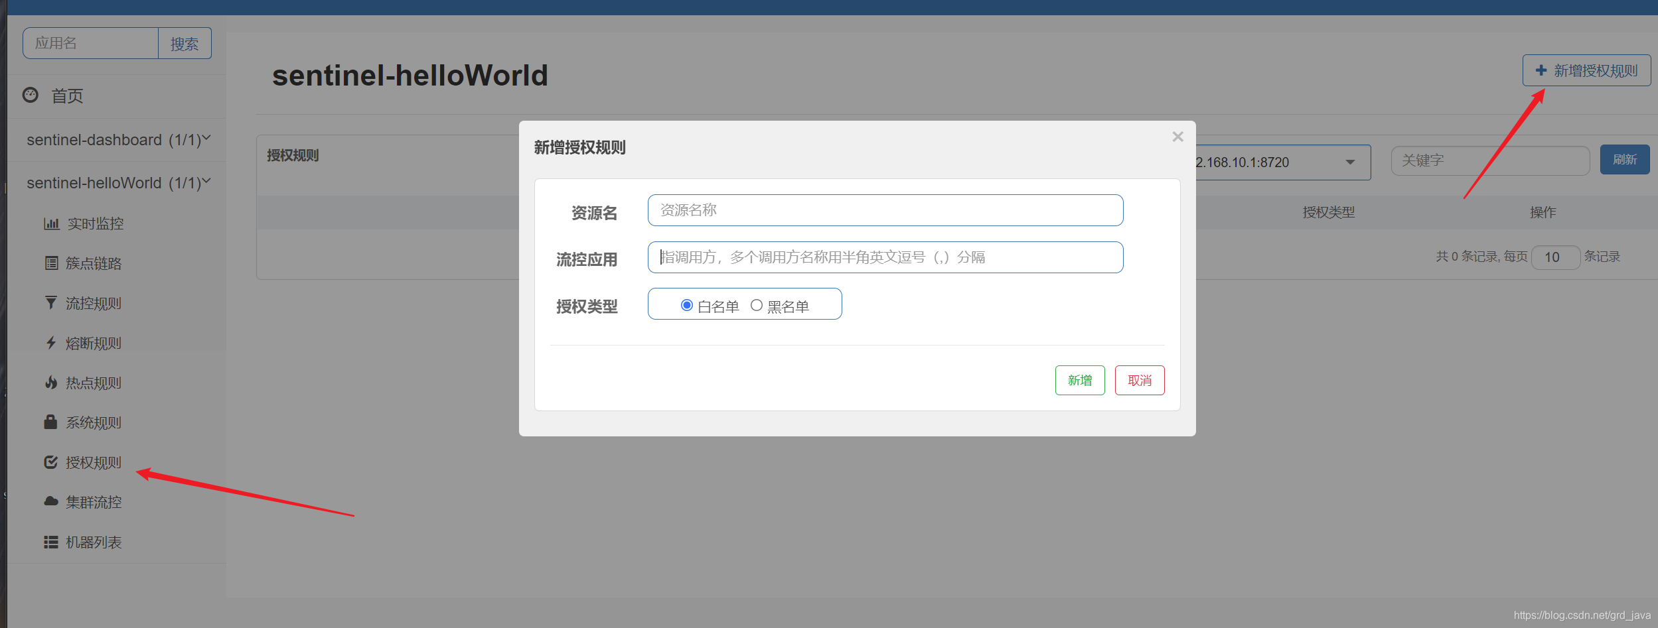
Task: Click the page size field showing 10
Action: [1555, 257]
